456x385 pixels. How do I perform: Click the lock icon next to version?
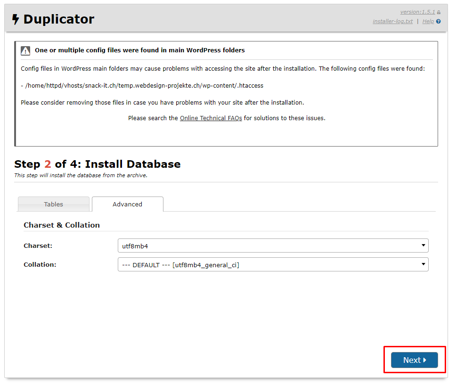coord(439,13)
